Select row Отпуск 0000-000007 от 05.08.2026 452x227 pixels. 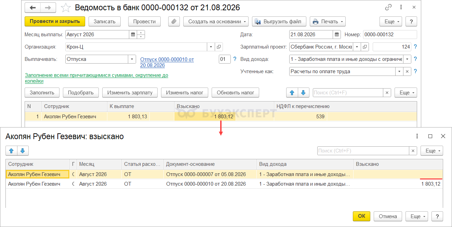click(224, 174)
